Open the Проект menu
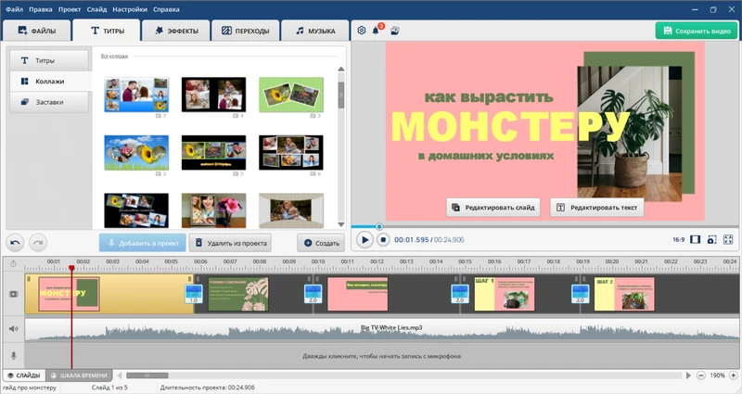Image resolution: width=742 pixels, height=394 pixels. coord(70,9)
